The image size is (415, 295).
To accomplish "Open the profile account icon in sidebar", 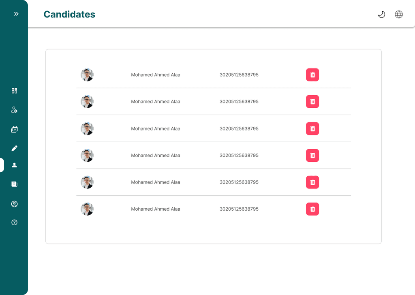I will tap(15, 204).
